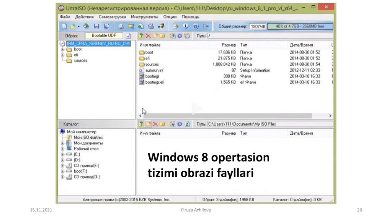The image size is (392, 220).
Task: Select the autorun.inf file
Action: [x=154, y=70]
